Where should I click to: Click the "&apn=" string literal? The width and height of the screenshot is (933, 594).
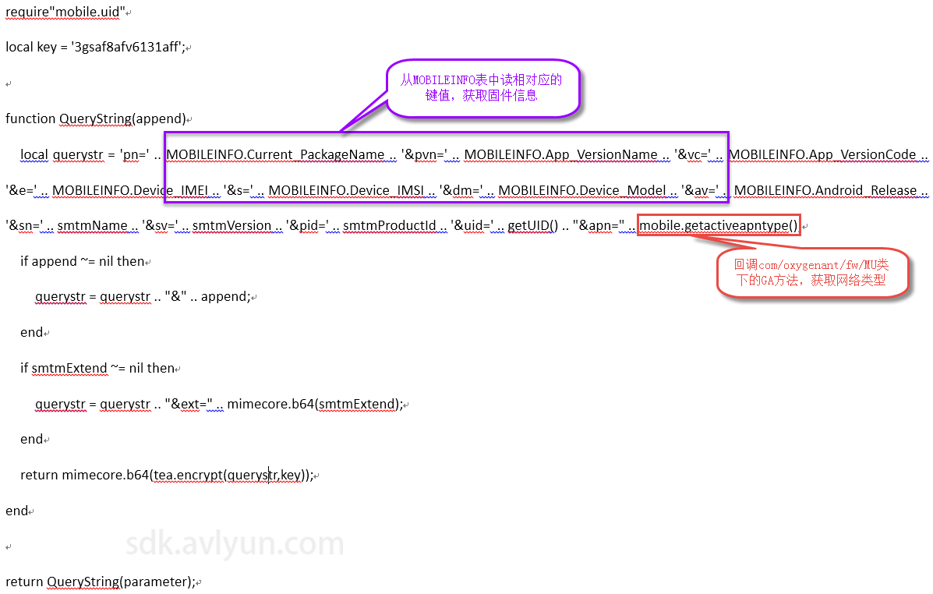coord(599,225)
